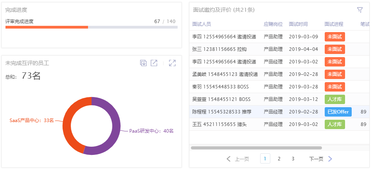Click score 89 in 陈程程 row
374x169 pixels.
(363, 112)
